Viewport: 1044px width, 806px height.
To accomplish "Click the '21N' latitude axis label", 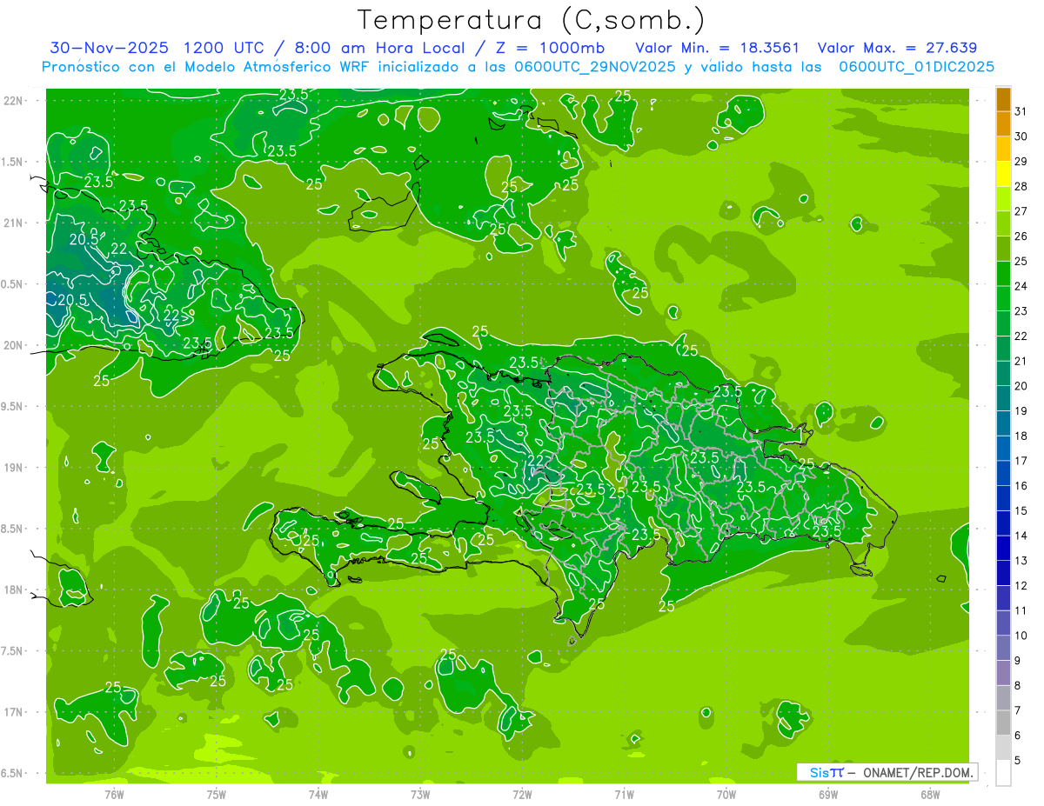I will click(x=13, y=223).
